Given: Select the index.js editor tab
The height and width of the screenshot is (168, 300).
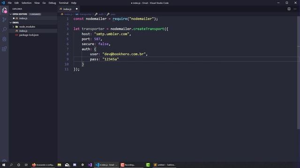Looking at the screenshot, I should [x=67, y=9].
